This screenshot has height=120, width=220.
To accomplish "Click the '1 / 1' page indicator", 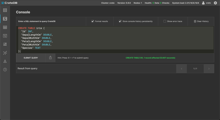I will [195, 69].
